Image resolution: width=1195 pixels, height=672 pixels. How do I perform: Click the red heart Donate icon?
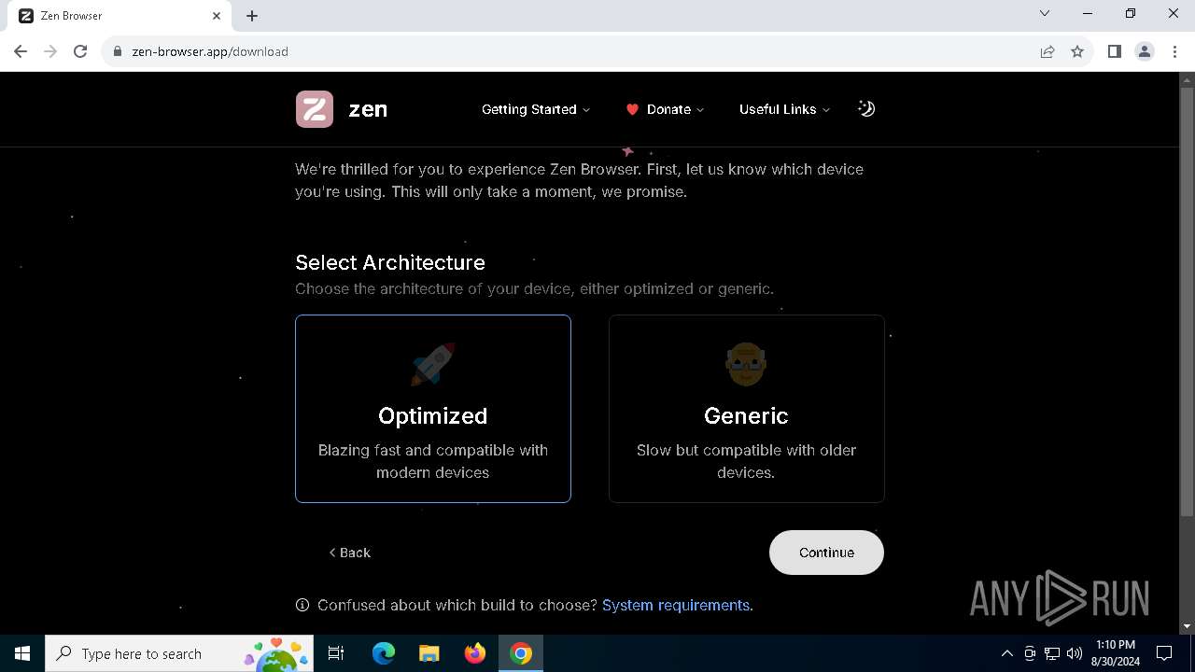click(x=632, y=109)
